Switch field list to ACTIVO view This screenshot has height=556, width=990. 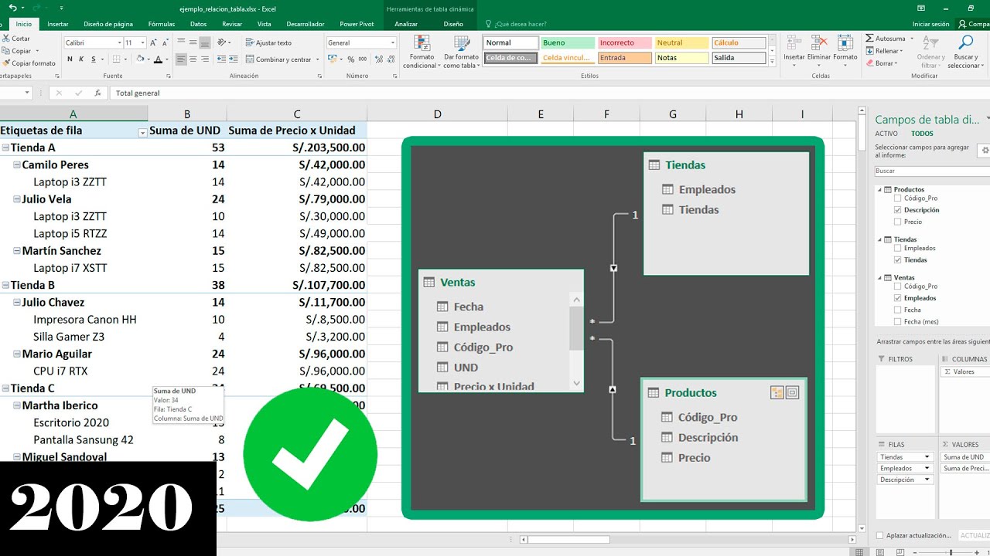click(886, 134)
